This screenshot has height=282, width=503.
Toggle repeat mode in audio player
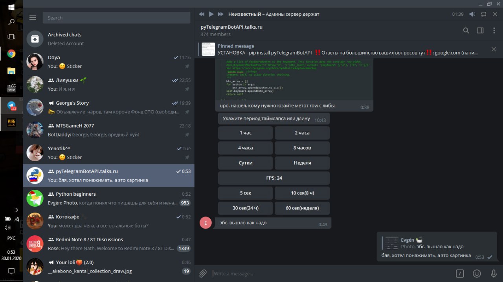(x=484, y=14)
